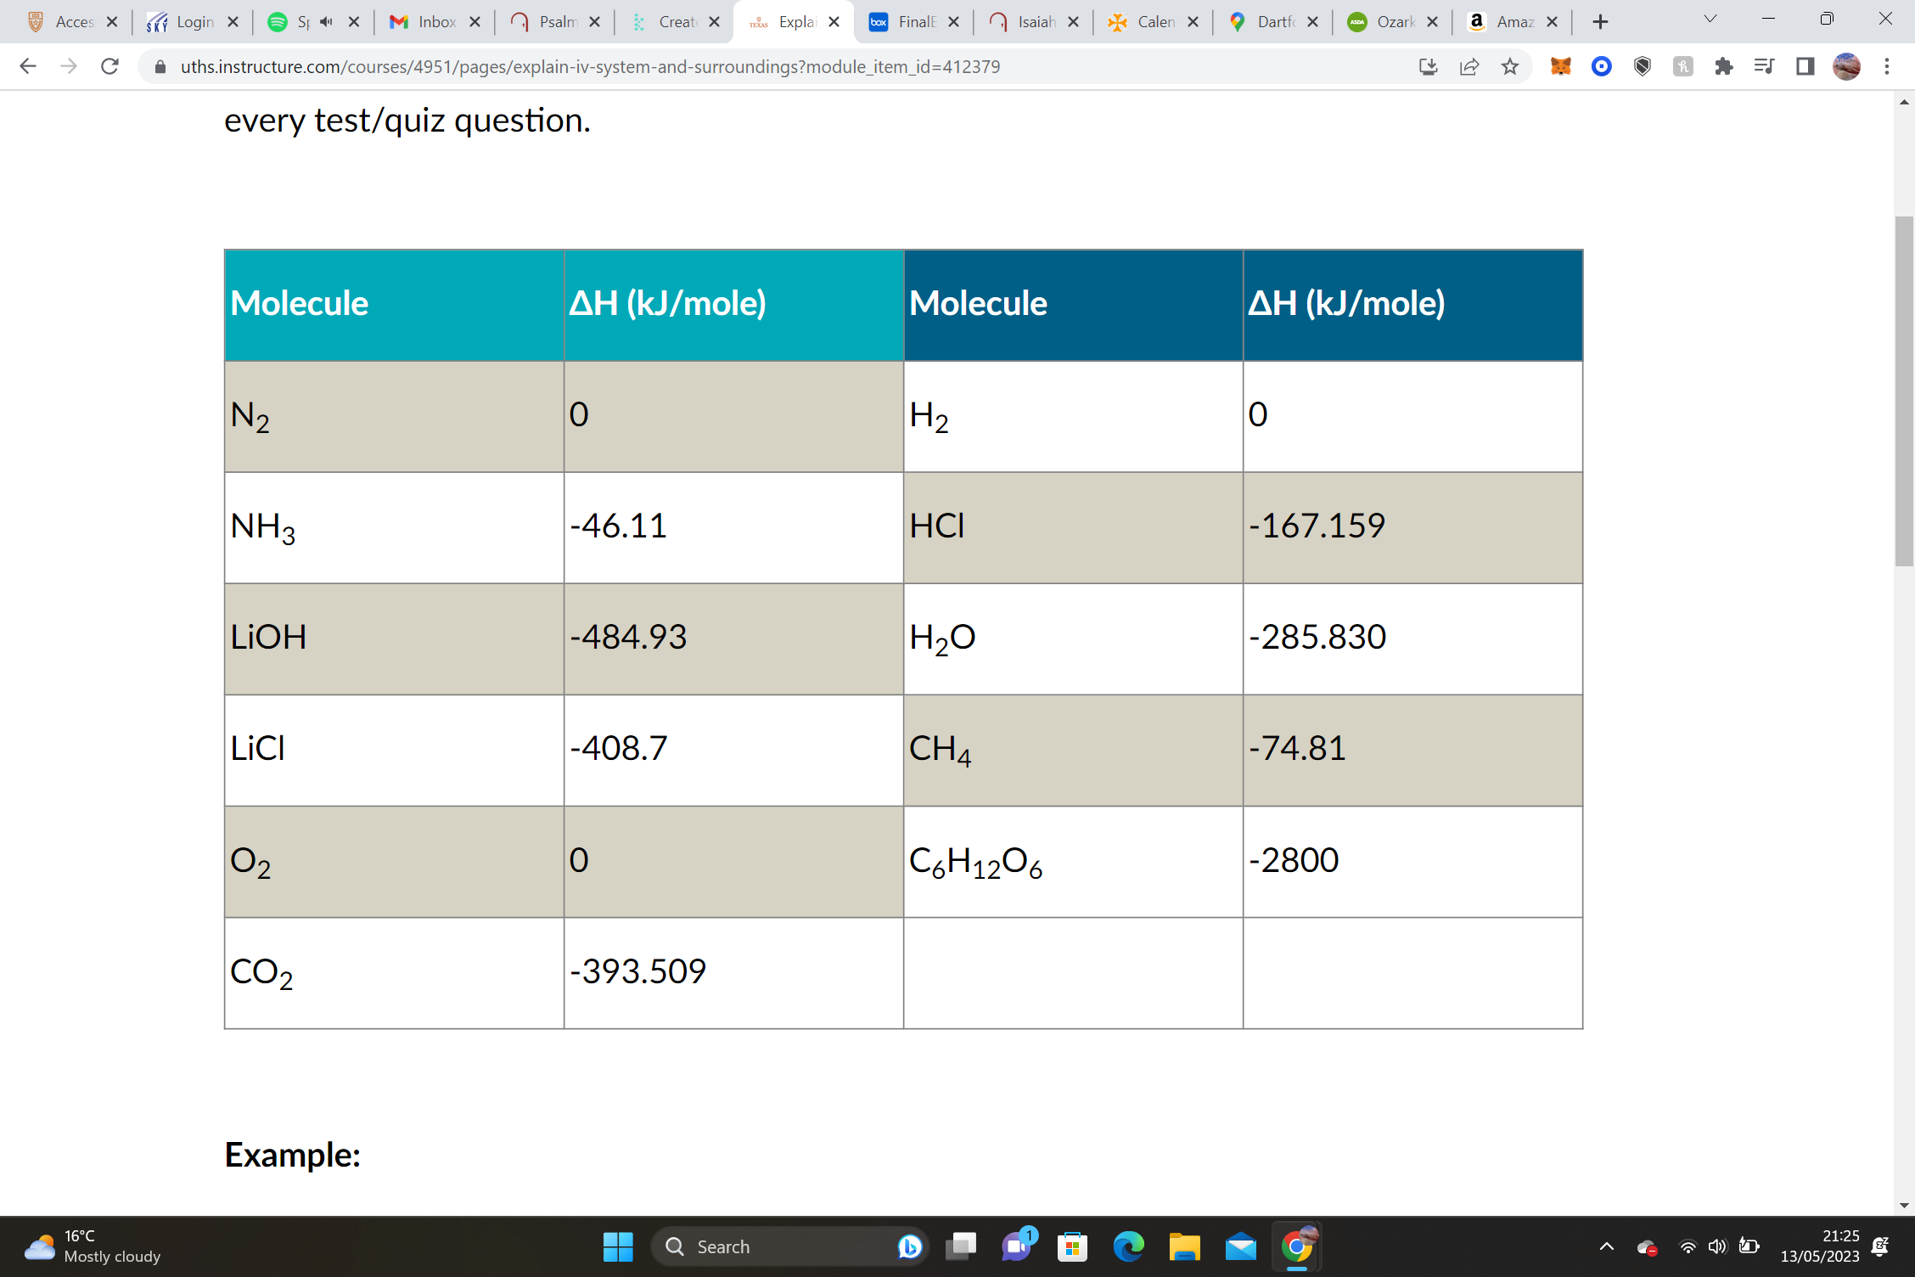The width and height of the screenshot is (1915, 1277).
Task: Close the Ozark tab
Action: pyautogui.click(x=1433, y=22)
